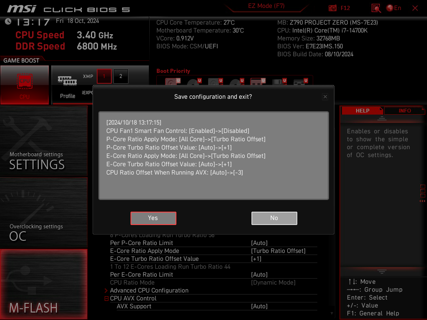Open the GAME BOOST tab label
This screenshot has width=427, height=320.
pos(21,60)
